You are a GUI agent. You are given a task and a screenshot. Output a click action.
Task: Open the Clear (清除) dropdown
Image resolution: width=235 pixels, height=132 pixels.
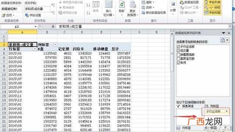tap(148, 2)
